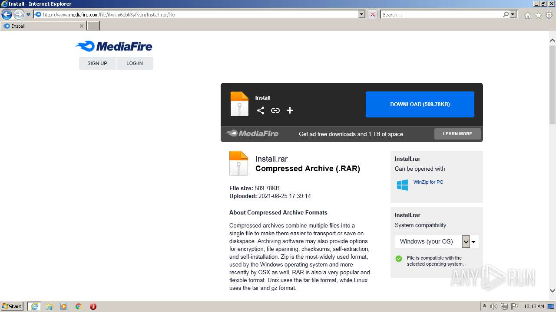Viewport: 556px width, 312px height.
Task: Open Favorites star icon
Action: (x=538, y=15)
